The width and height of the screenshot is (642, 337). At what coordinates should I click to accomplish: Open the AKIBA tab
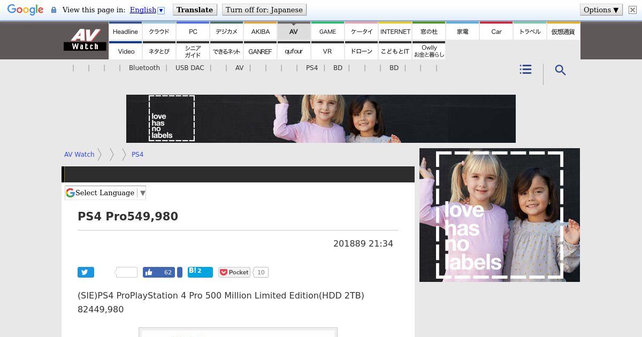(x=260, y=32)
